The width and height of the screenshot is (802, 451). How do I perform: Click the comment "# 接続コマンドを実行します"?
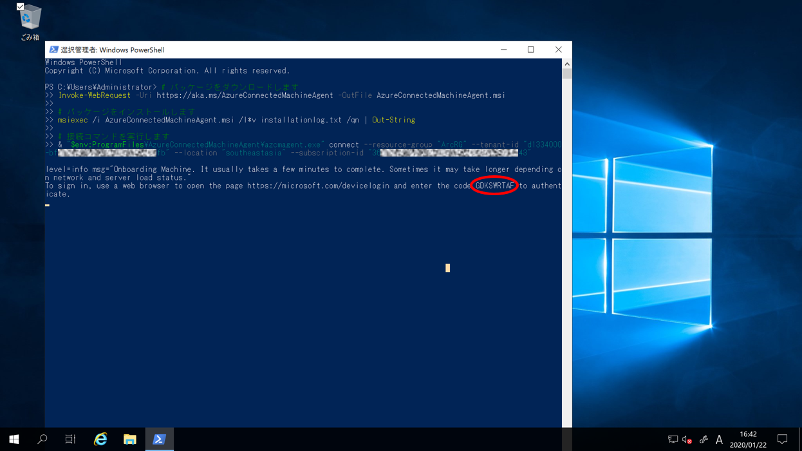tap(113, 137)
